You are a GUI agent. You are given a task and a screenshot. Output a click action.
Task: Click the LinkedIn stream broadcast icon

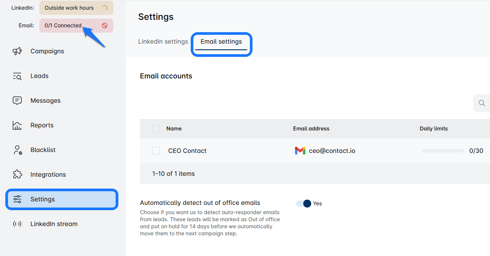(x=17, y=224)
